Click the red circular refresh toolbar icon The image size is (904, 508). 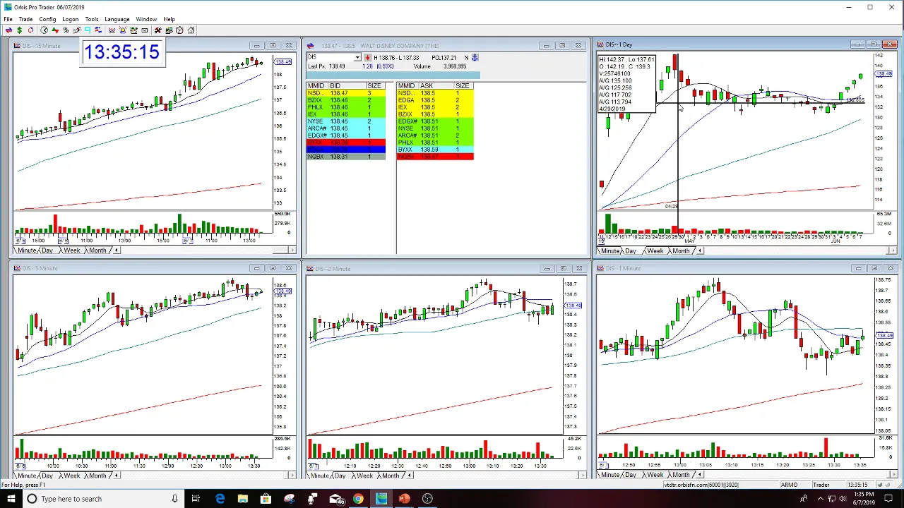(30, 30)
